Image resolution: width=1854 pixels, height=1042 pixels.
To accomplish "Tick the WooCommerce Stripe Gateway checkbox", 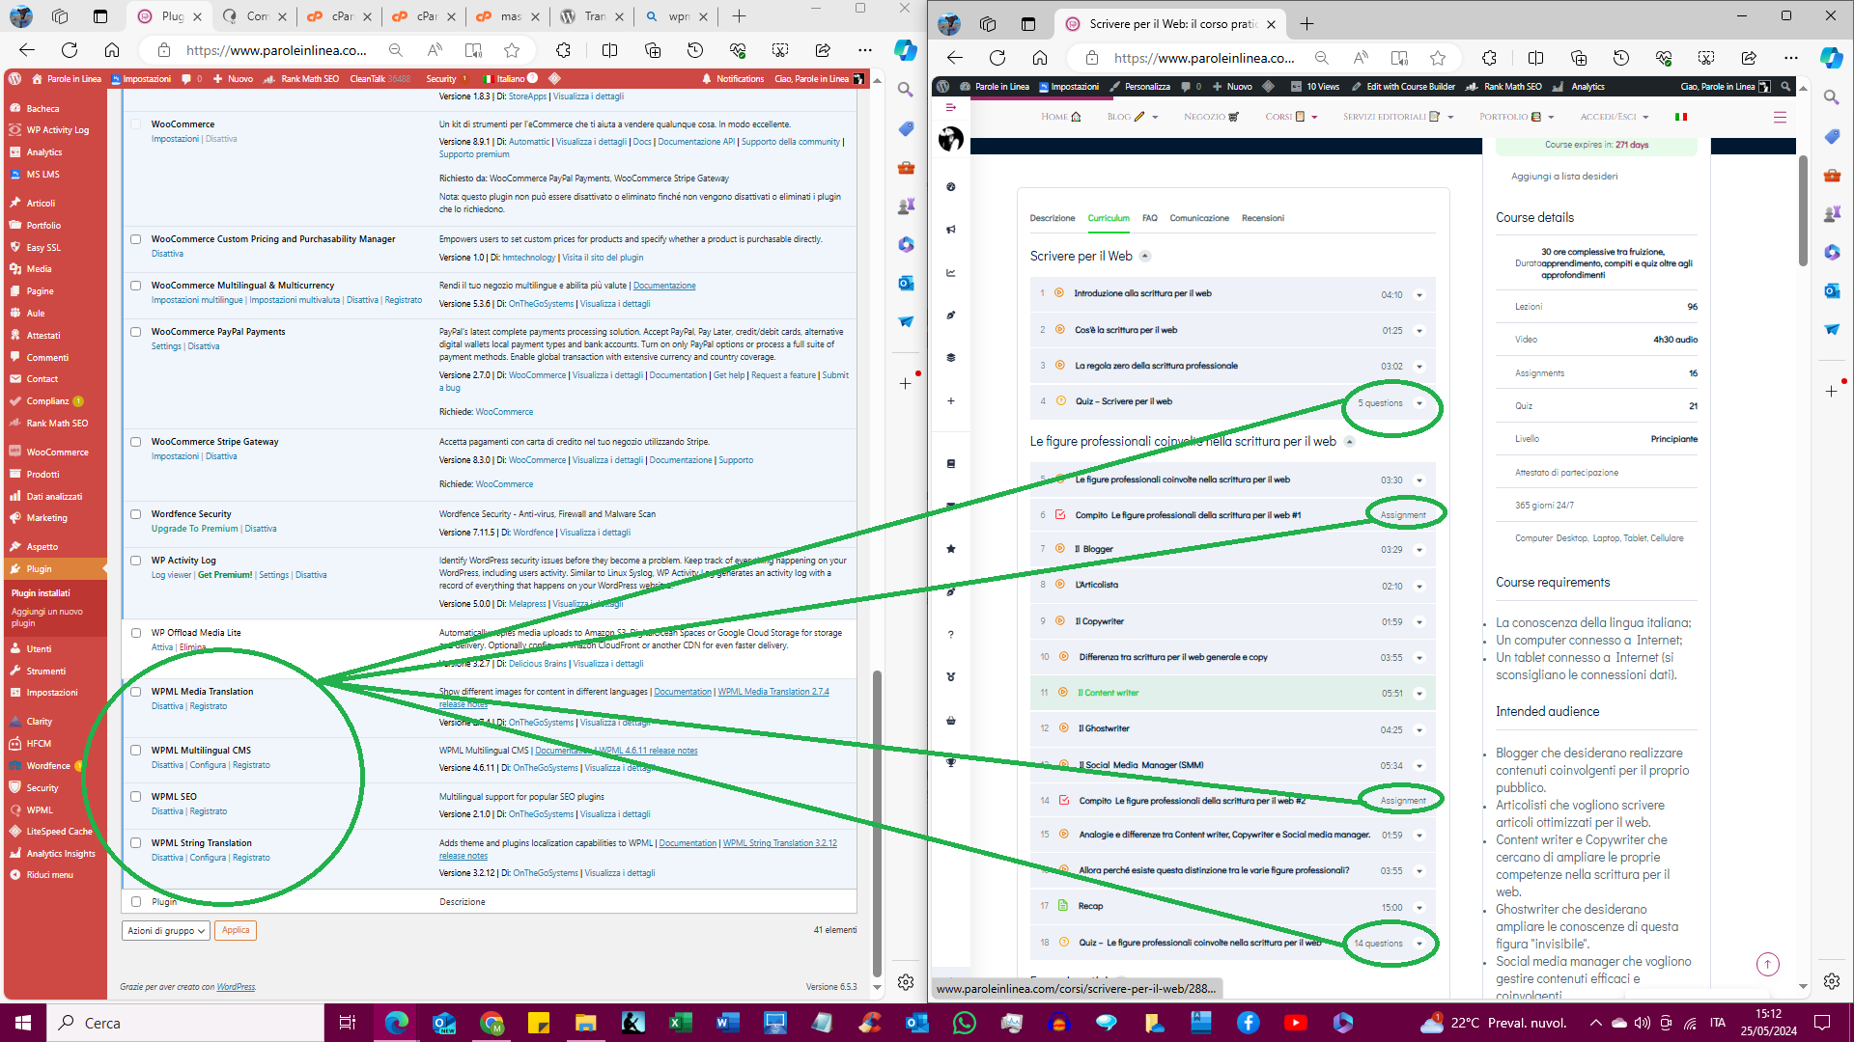I will [x=136, y=442].
